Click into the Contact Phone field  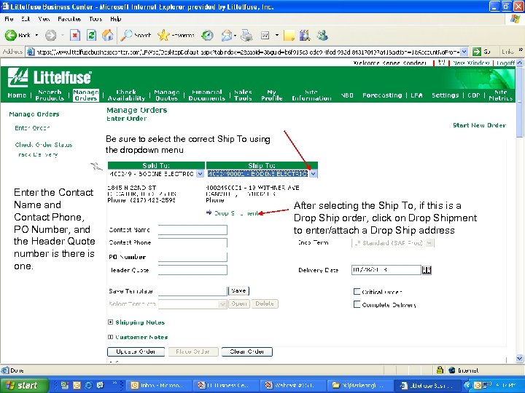tap(192, 242)
